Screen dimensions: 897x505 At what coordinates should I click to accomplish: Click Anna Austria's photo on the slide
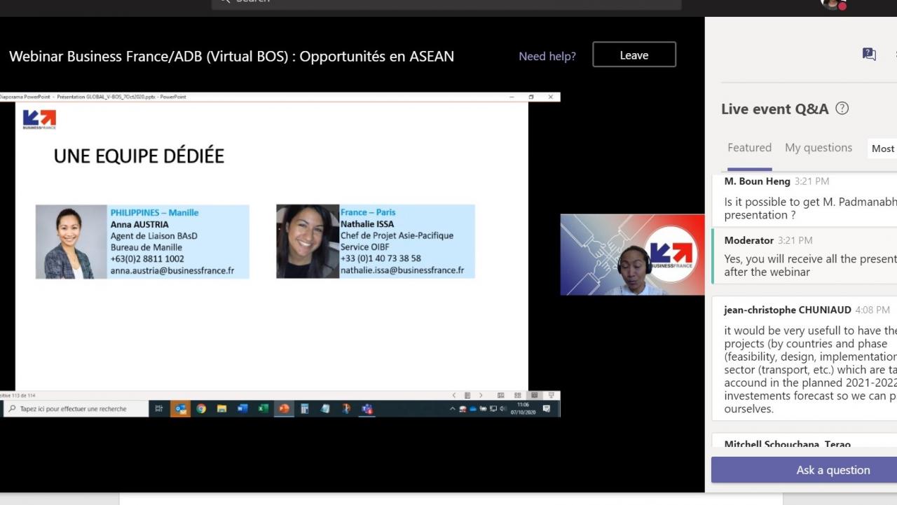pyautogui.click(x=71, y=242)
